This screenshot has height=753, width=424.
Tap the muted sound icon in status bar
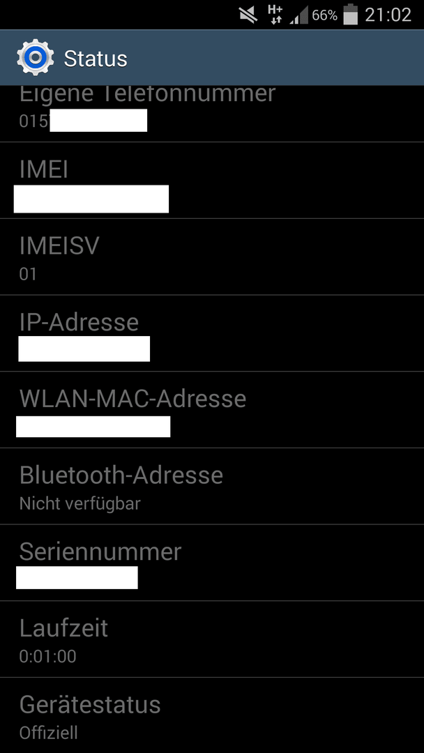249,16
